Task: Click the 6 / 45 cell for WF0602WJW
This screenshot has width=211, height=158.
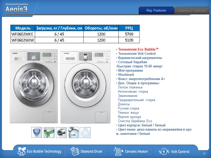Action: pos(59,40)
